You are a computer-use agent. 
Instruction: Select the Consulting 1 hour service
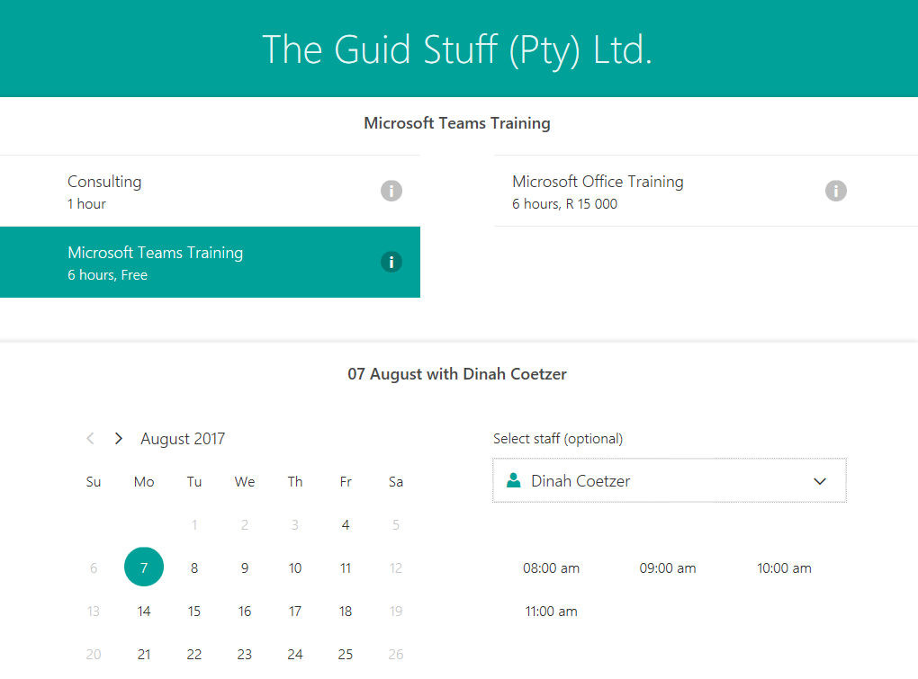(x=210, y=192)
